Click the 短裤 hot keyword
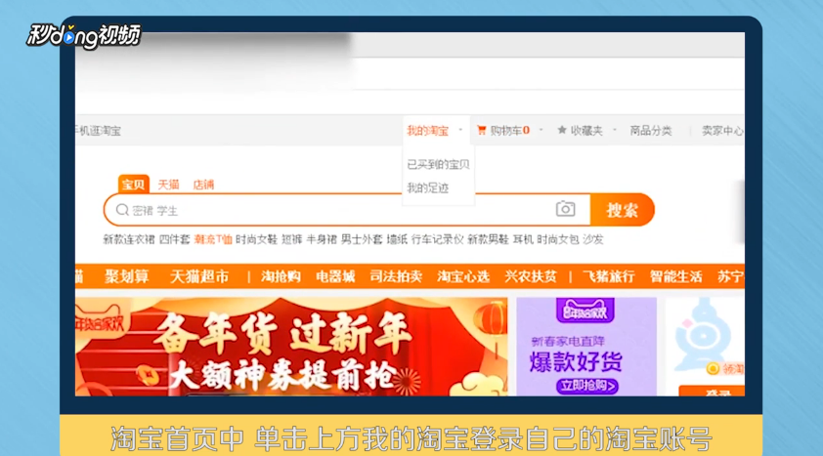The width and height of the screenshot is (823, 456). pyautogui.click(x=292, y=239)
